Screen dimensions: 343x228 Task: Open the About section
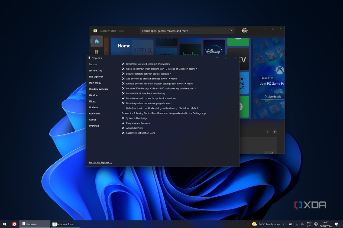point(92,120)
